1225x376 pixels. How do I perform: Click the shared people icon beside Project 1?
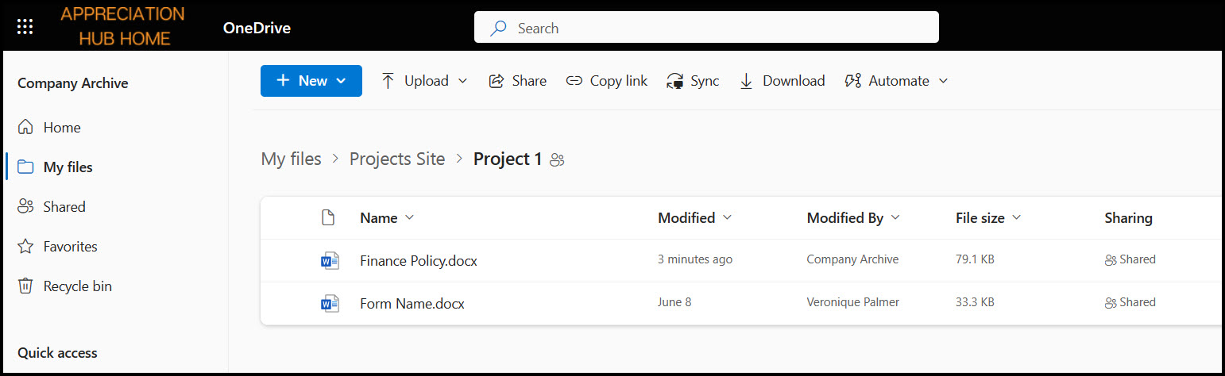click(557, 160)
